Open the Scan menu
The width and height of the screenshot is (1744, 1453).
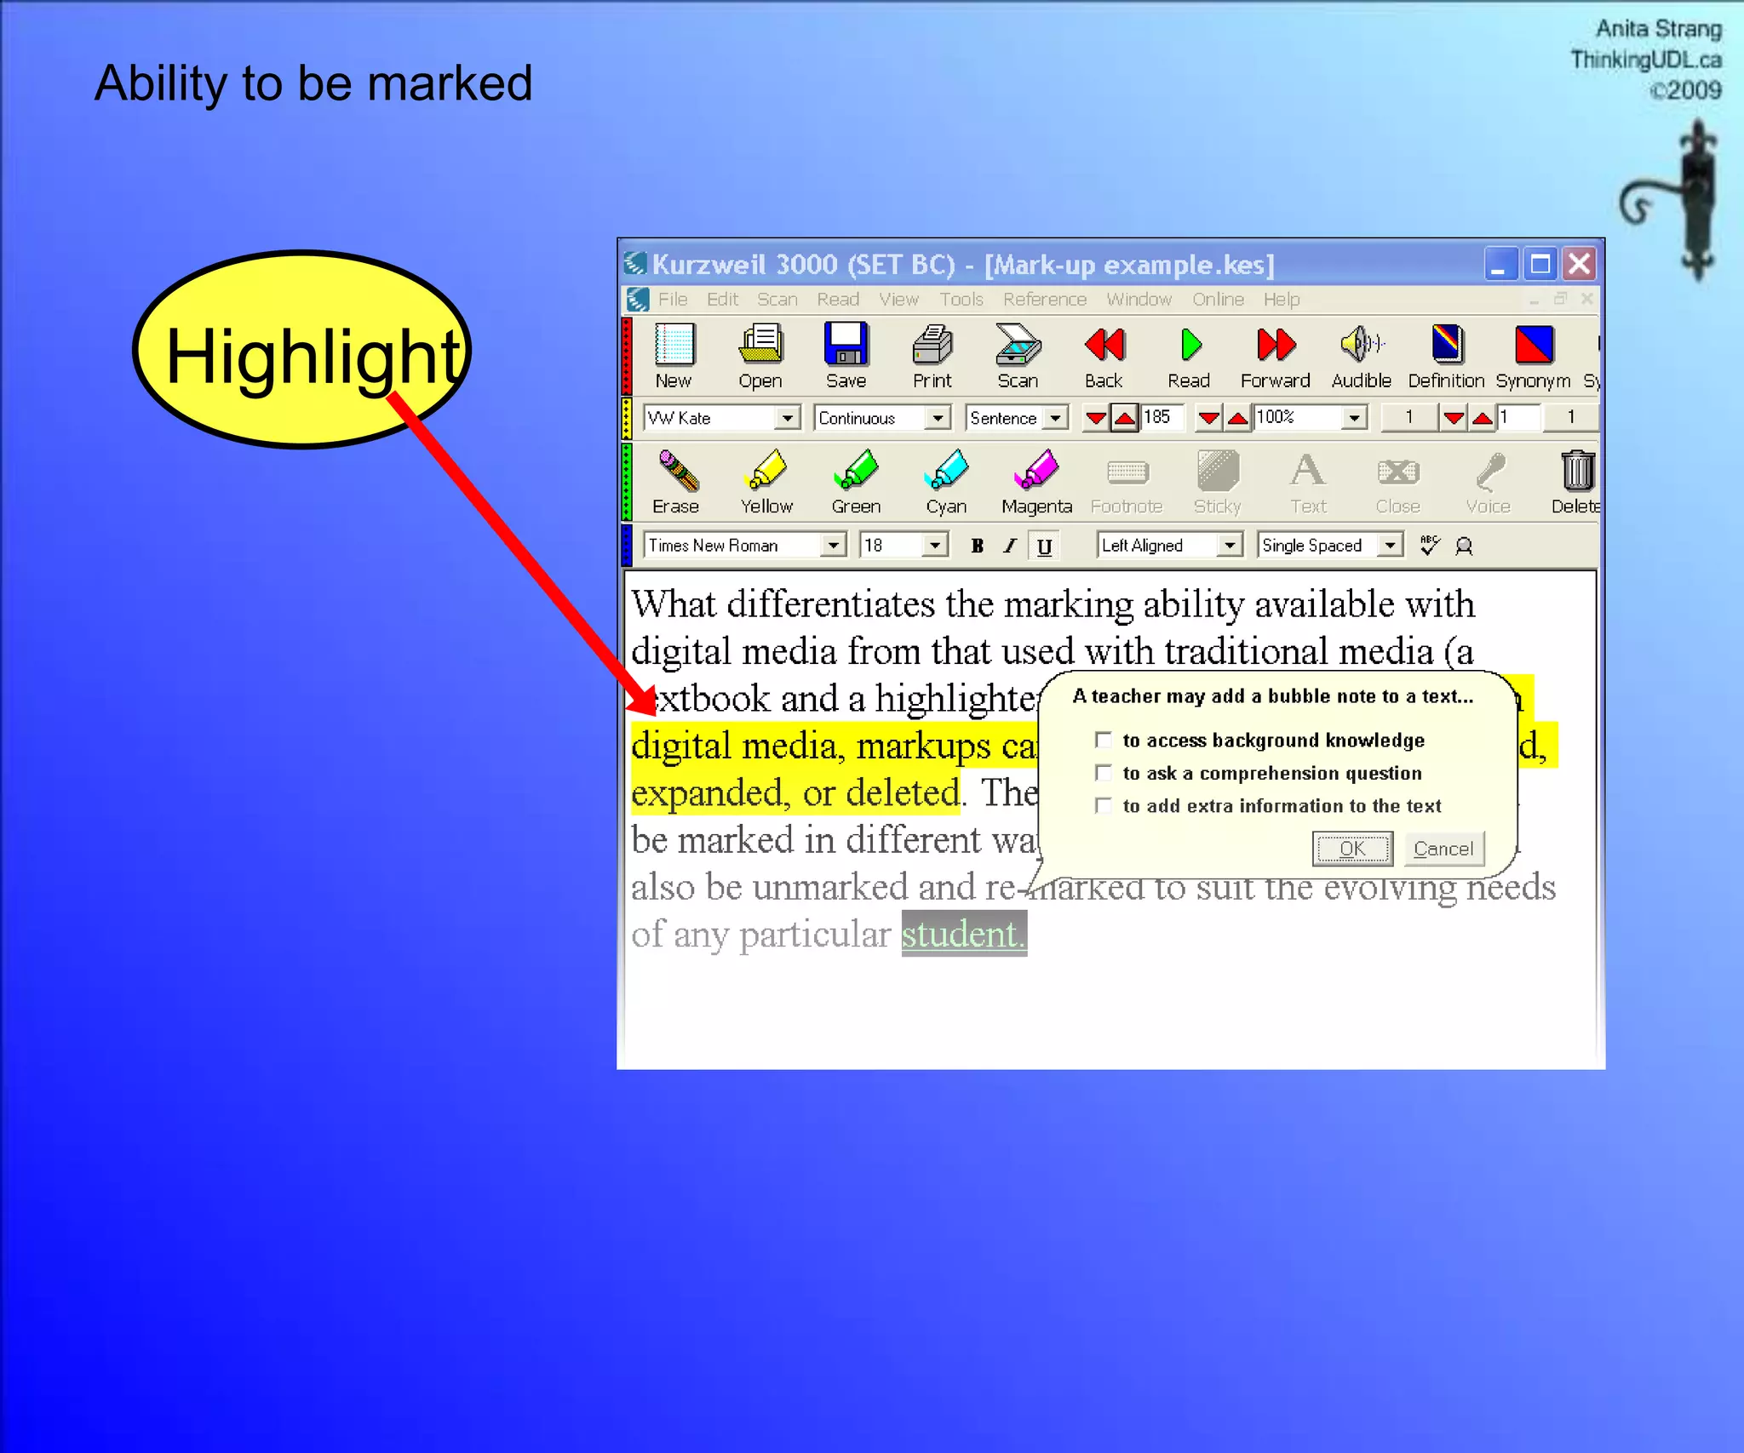pyautogui.click(x=777, y=300)
